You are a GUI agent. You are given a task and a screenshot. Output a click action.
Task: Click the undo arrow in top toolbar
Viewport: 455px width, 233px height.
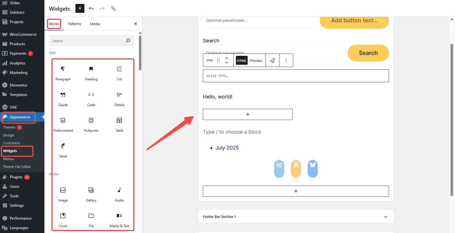coord(91,8)
